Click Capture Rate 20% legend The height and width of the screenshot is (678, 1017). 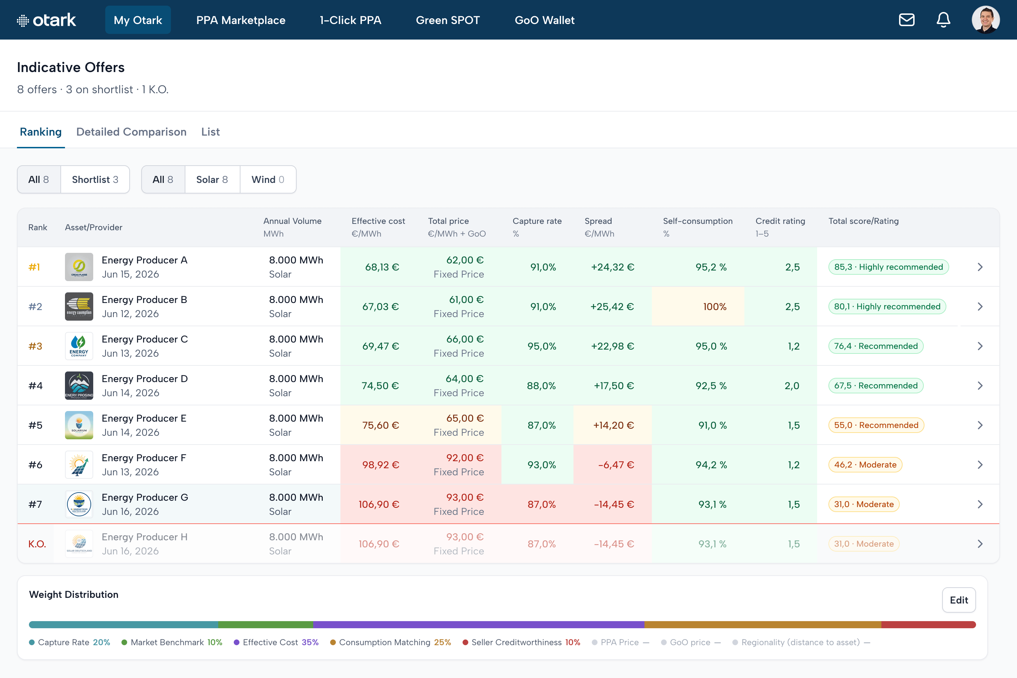tap(70, 642)
